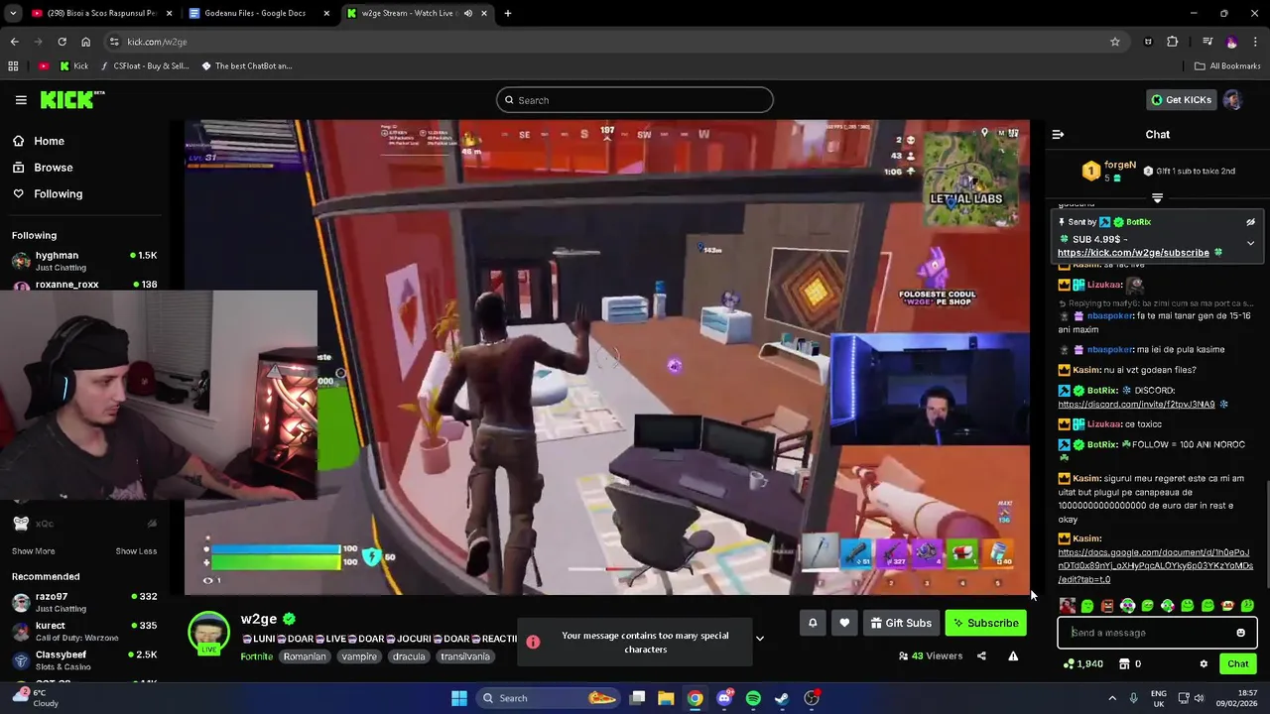The image size is (1270, 714).
Task: Click Gift Subs button
Action: (x=901, y=623)
